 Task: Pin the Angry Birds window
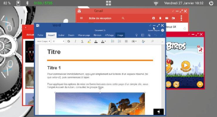pos(189,34)
